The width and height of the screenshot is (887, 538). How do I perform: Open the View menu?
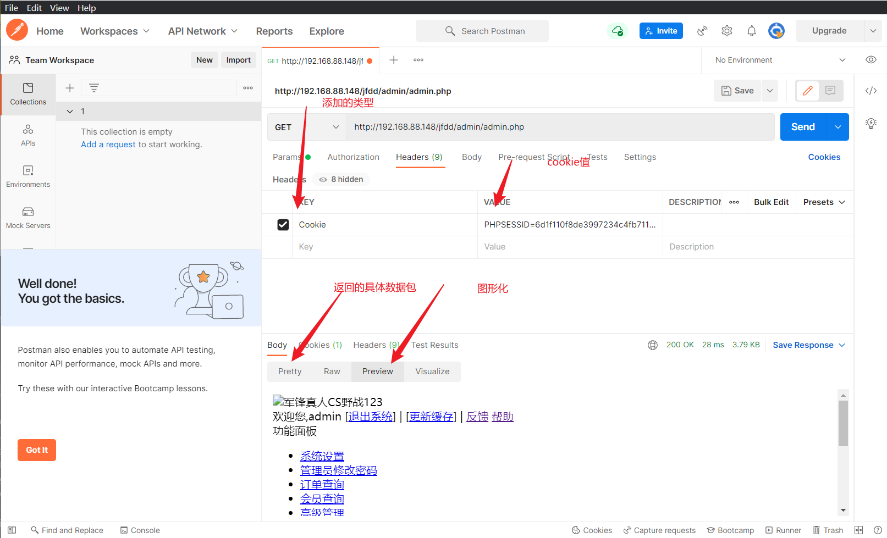pyautogui.click(x=59, y=8)
